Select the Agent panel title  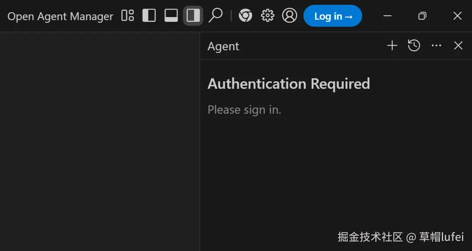223,46
